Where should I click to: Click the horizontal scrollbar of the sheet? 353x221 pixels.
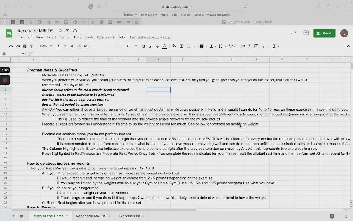click(104, 210)
